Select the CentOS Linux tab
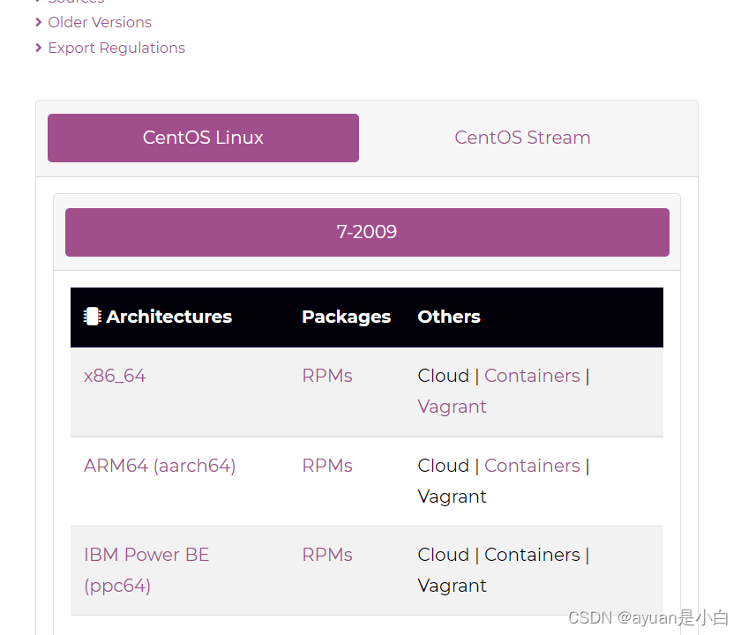Screen dimensions: 741x635 click(x=203, y=138)
